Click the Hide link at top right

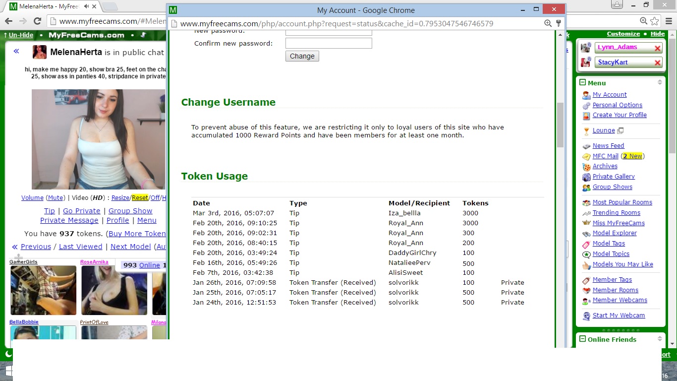pos(658,34)
